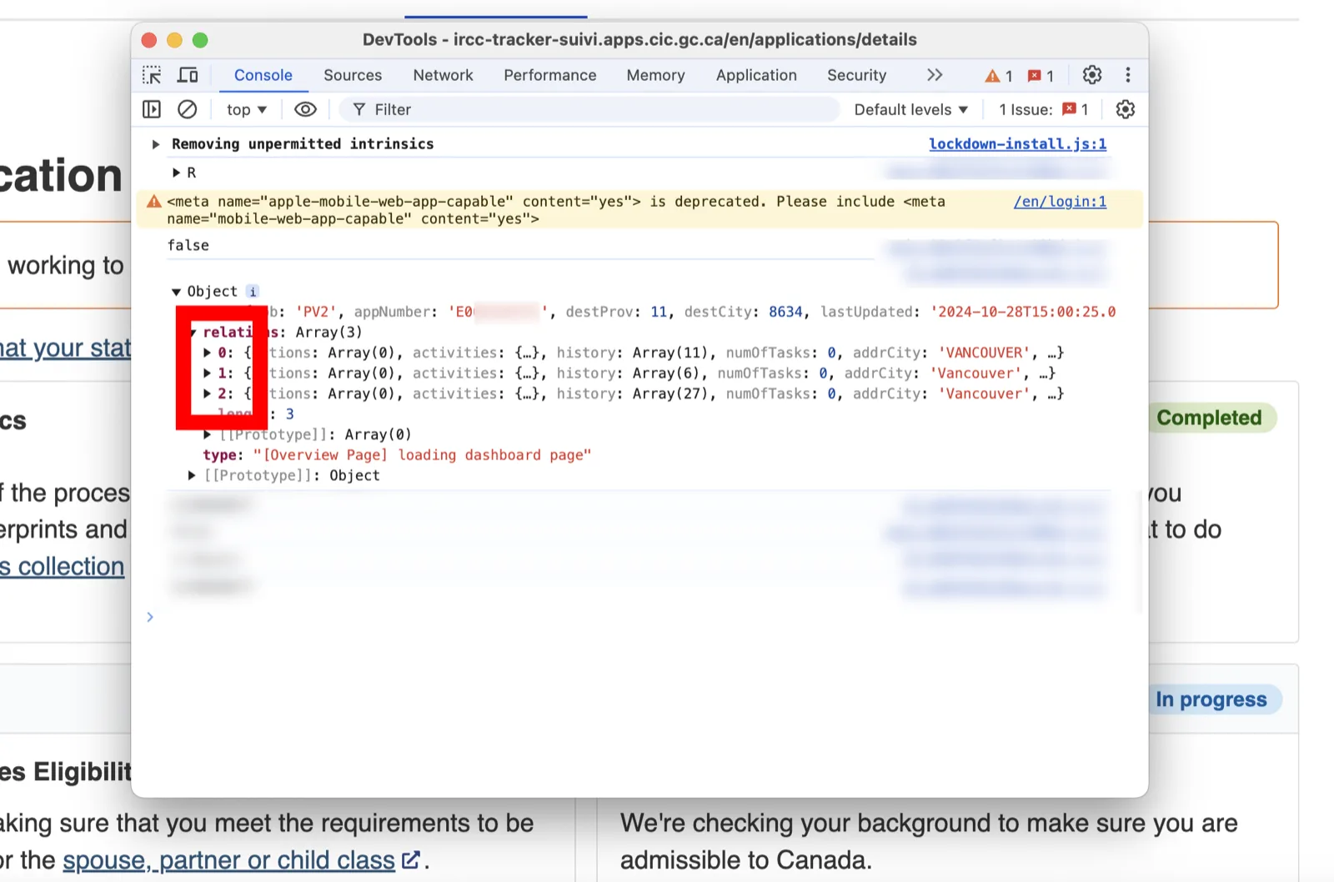This screenshot has height=882, width=1334.
Task: Open the top context selector dropdown
Action: tap(246, 109)
